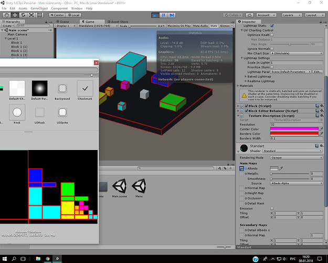Click the Windows Start button
Screen dimensions: 328x263
[5, 259]
